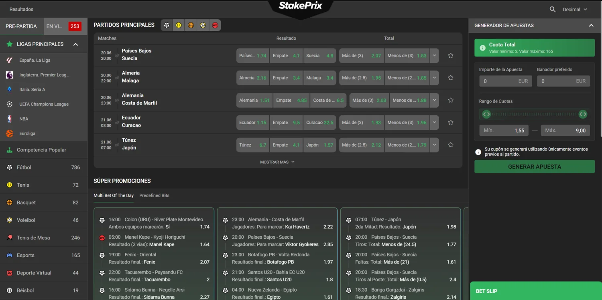Click the left handle of odds range slider
Viewport: 602px width, 300px height.
click(x=486, y=115)
